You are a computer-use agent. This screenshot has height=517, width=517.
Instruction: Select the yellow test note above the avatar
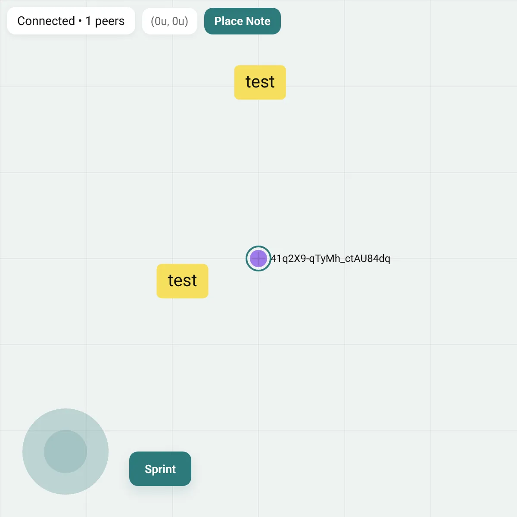click(x=260, y=82)
